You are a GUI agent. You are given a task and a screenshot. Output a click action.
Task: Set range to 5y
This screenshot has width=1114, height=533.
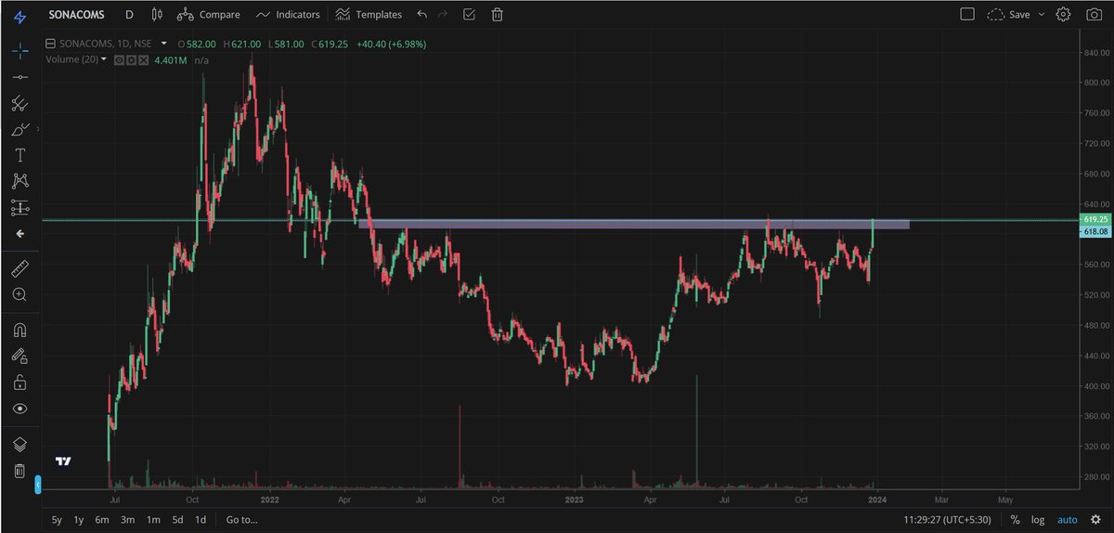[x=57, y=520]
